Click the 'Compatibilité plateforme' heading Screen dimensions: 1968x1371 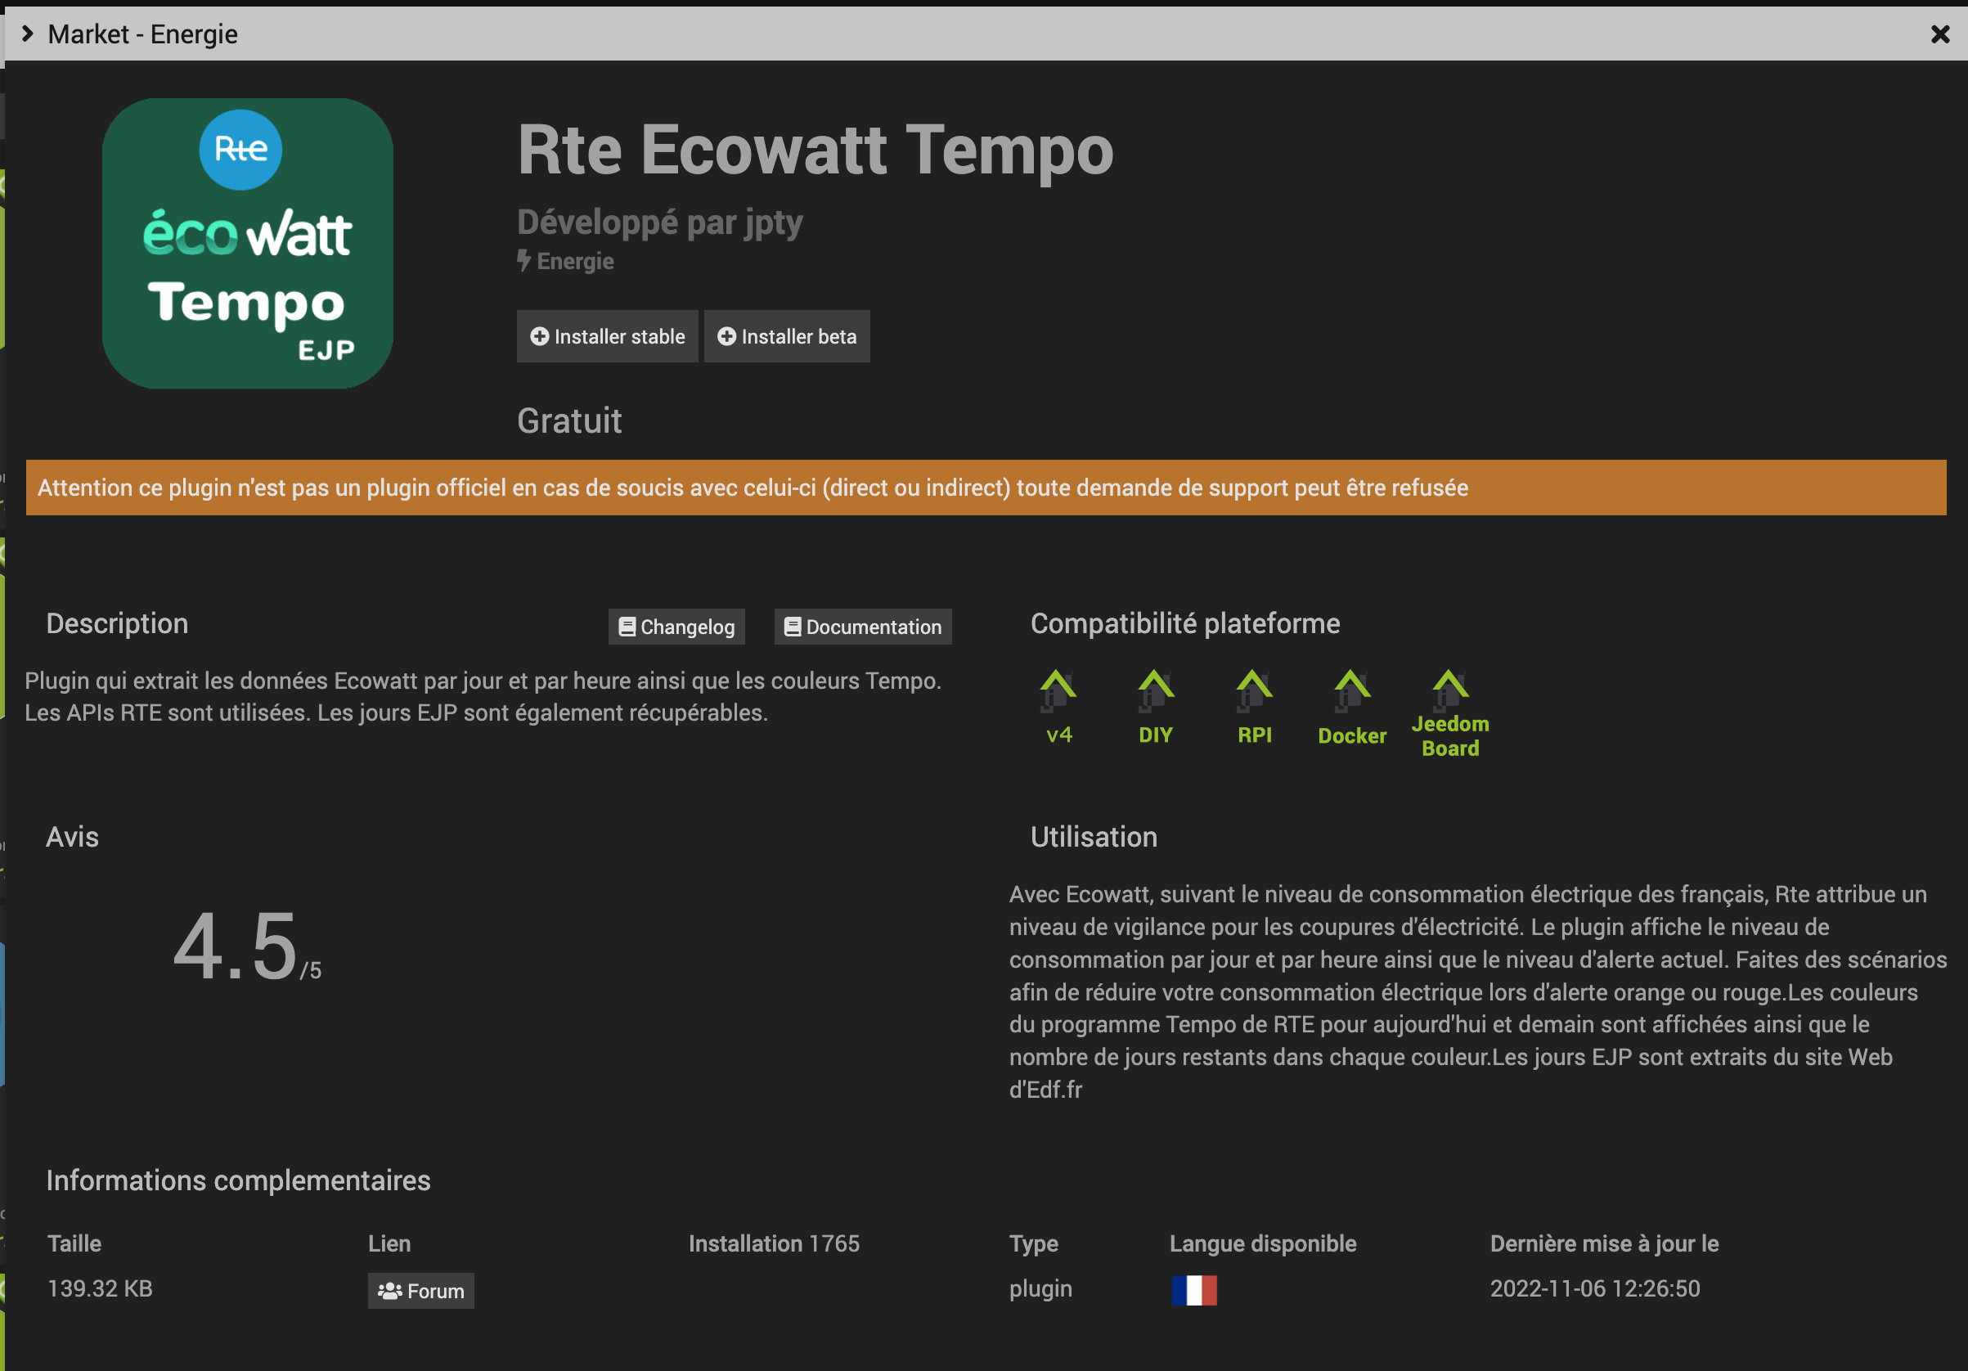tap(1184, 624)
